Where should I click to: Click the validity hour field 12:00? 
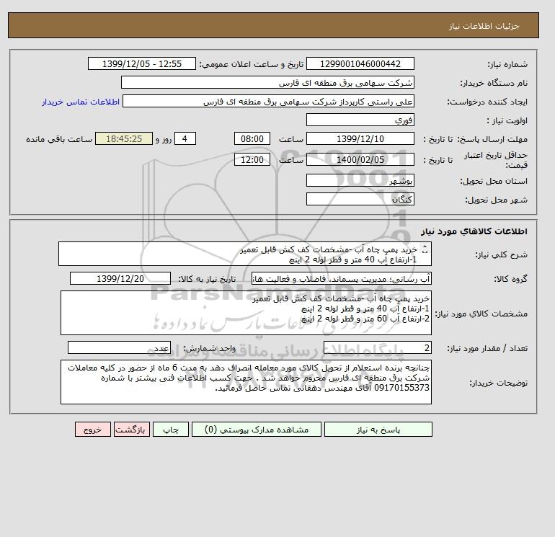(252, 159)
